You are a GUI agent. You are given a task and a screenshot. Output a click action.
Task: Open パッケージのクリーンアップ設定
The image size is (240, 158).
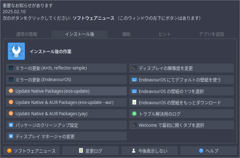pyautogui.click(x=66, y=125)
